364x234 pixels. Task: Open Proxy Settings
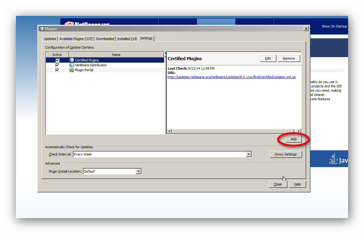(286, 154)
